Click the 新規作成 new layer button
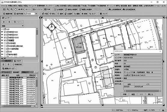The height and width of the screenshot is (112, 167). tap(17, 64)
